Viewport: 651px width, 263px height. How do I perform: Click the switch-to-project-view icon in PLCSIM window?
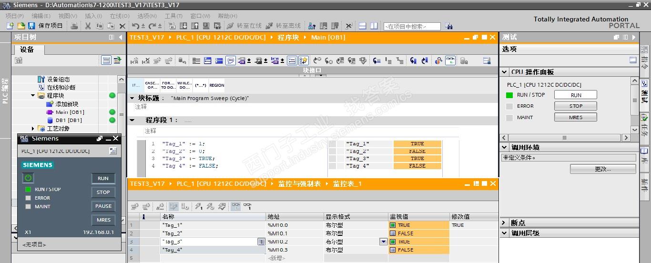pos(113,151)
